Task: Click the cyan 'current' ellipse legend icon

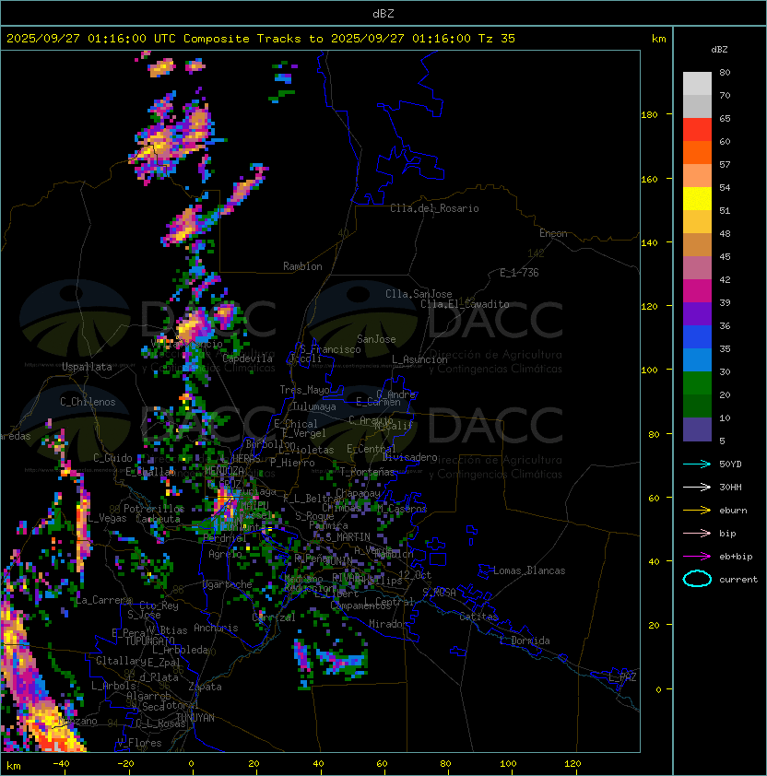Action: click(x=697, y=579)
